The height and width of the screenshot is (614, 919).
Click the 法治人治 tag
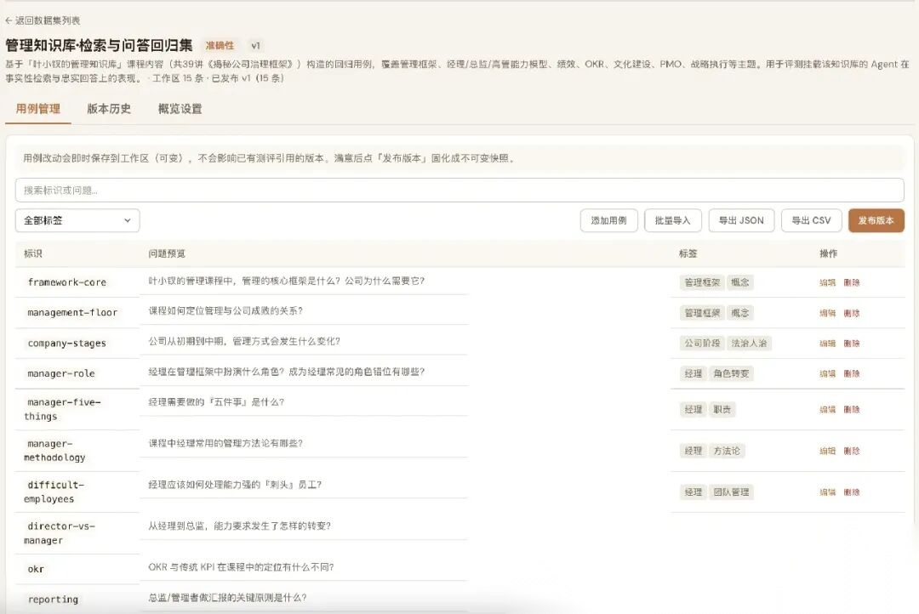[749, 344]
